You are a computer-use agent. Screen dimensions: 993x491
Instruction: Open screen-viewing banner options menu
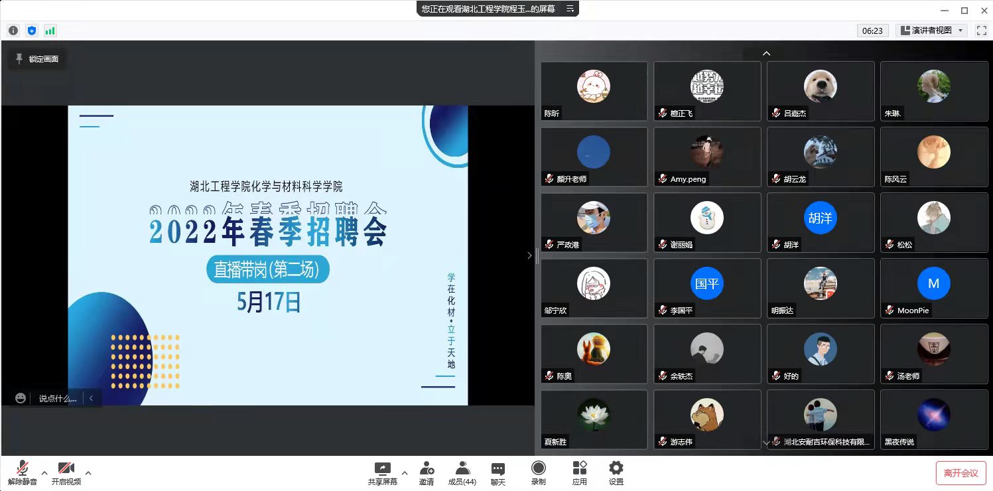point(570,9)
